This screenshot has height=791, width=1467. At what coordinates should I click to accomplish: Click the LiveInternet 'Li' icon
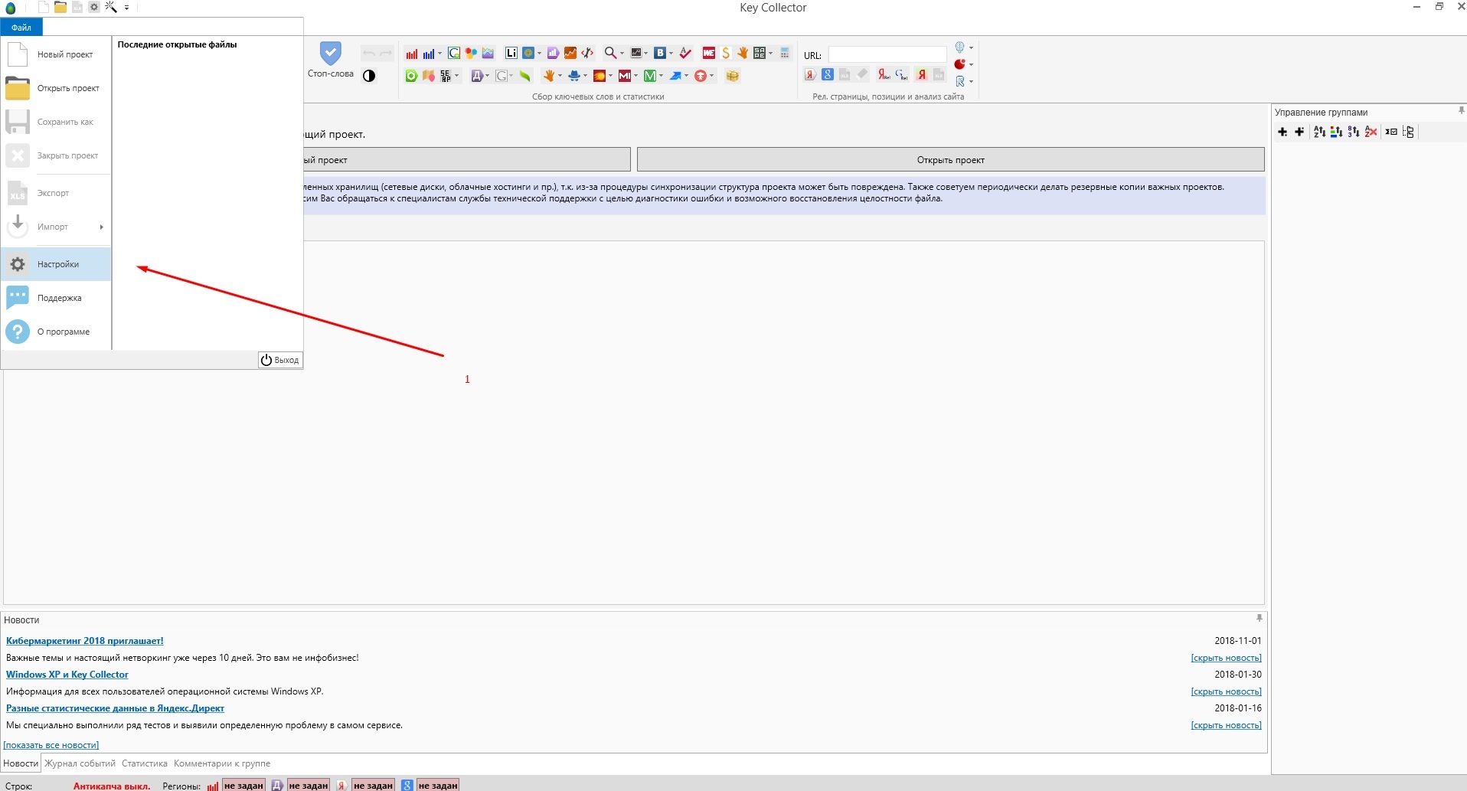511,54
